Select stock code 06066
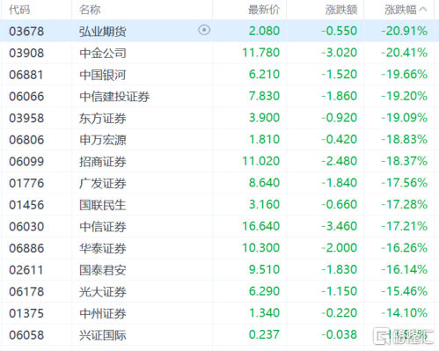 [26, 96]
